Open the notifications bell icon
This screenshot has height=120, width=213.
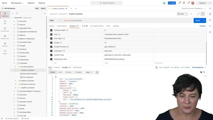[x=188, y=3]
